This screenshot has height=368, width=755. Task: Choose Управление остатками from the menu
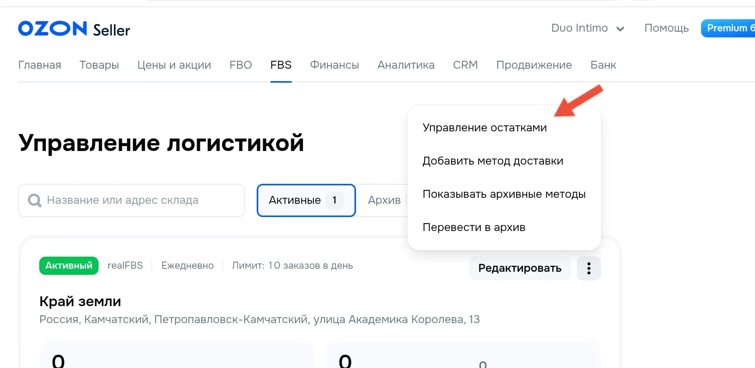point(484,128)
